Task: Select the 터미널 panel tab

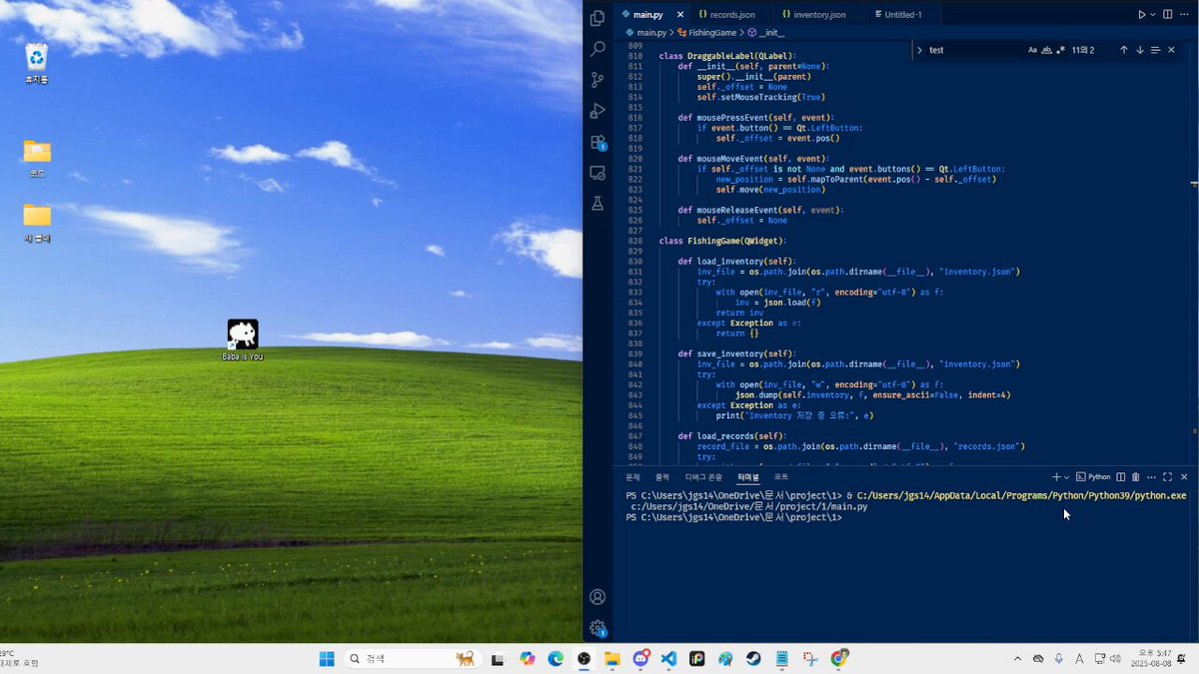Action: [748, 477]
